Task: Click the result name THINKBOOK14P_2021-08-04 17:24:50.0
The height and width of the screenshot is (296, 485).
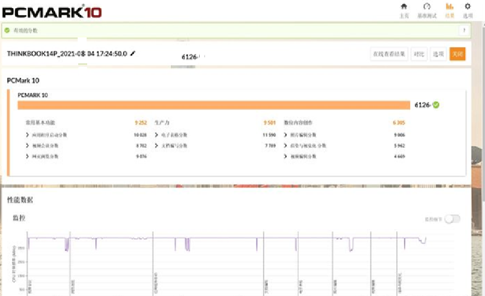Action: tap(67, 54)
